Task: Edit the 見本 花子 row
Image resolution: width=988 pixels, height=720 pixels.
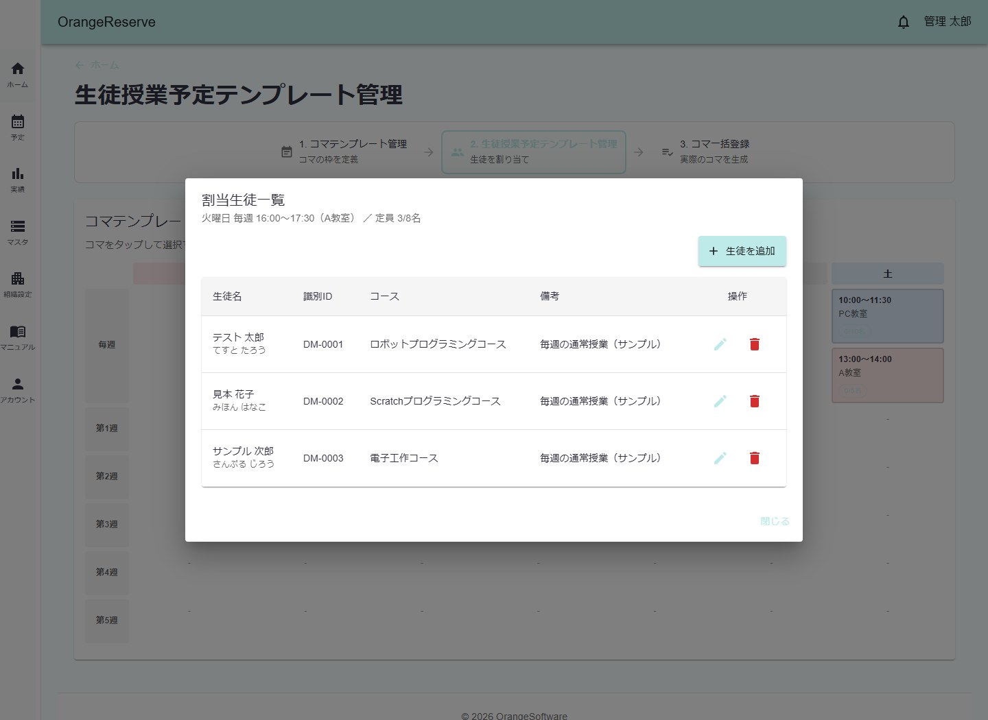Action: 720,401
